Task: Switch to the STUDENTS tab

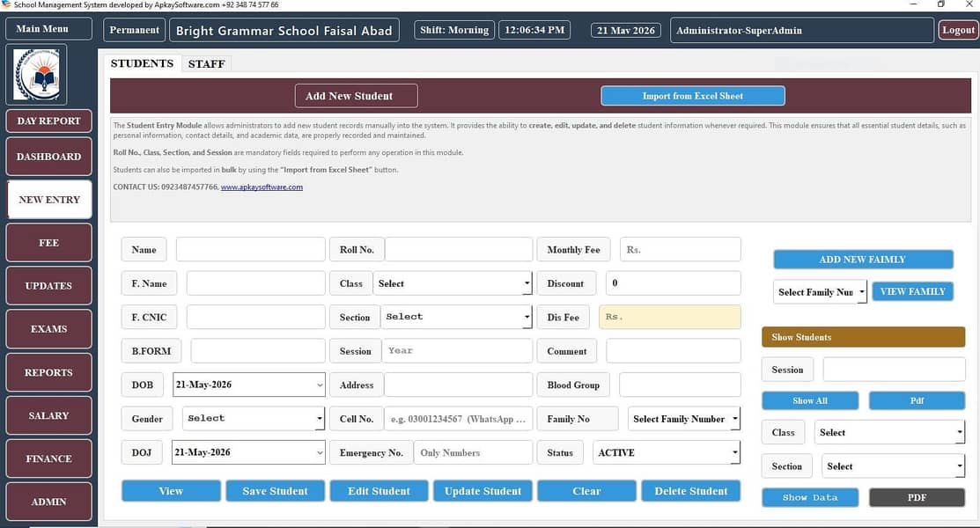Action: (x=142, y=63)
